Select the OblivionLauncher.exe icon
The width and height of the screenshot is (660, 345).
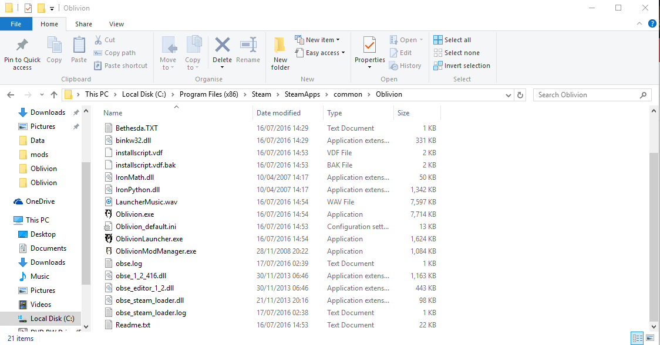tap(109, 239)
